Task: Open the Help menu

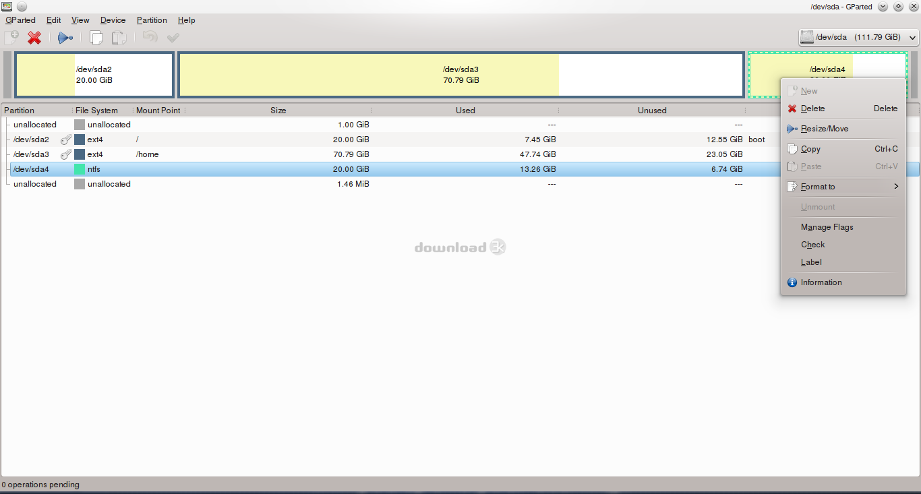Action: coord(187,20)
